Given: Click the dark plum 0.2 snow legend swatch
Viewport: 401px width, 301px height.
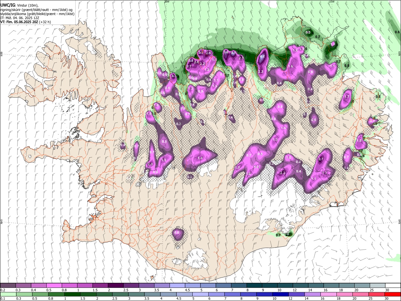Looking at the screenshot, I should (x=8, y=286).
